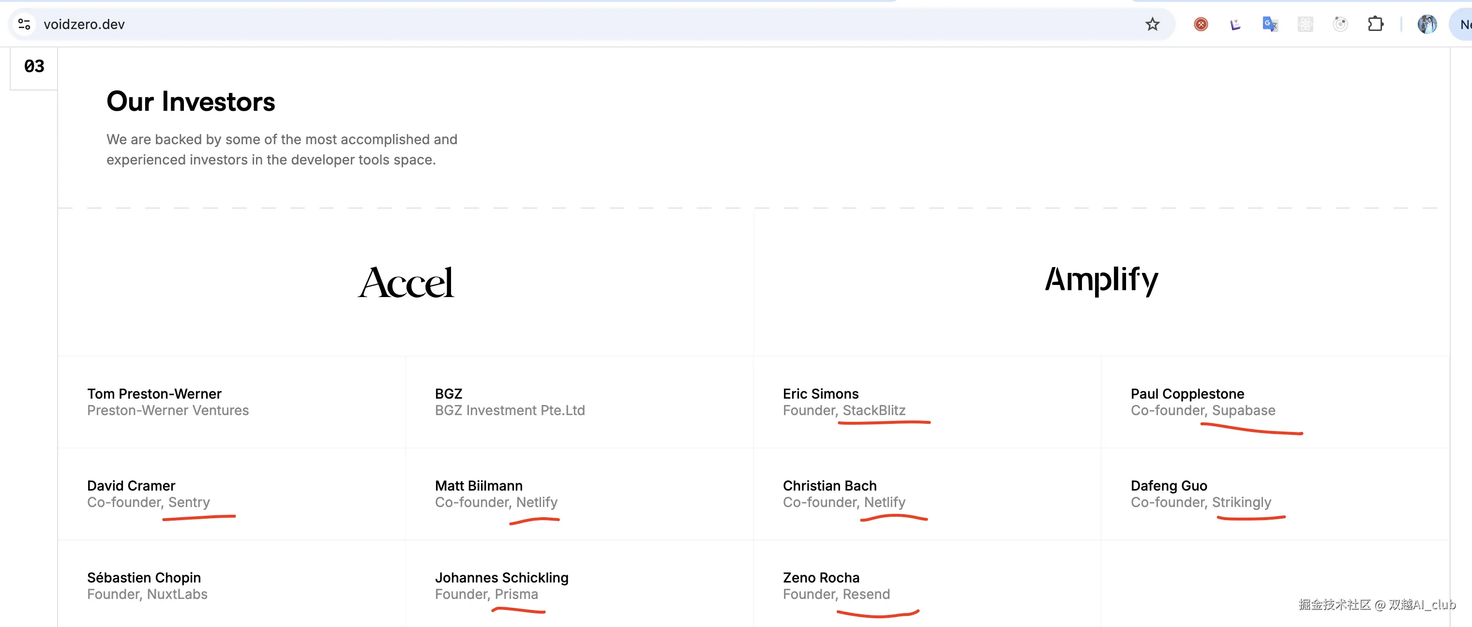Screen dimensions: 1472x627
Task: Bookmark this page with the star icon
Action: [1152, 24]
